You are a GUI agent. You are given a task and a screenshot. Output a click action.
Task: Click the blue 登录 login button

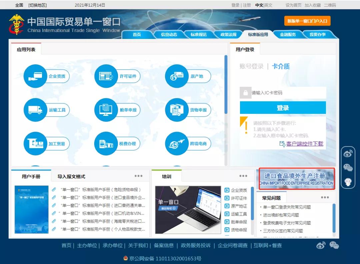tap(283, 108)
